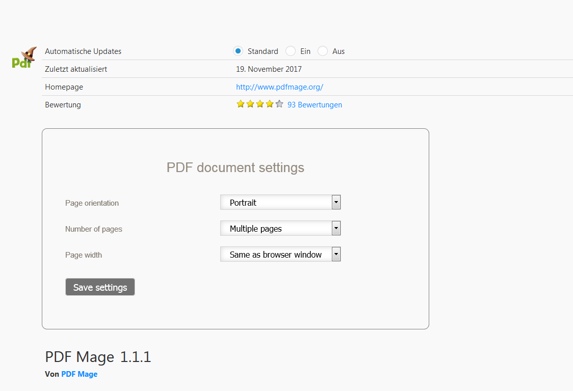This screenshot has height=391, width=573.
Task: Click the Automatische Updates label
Action: tap(83, 51)
